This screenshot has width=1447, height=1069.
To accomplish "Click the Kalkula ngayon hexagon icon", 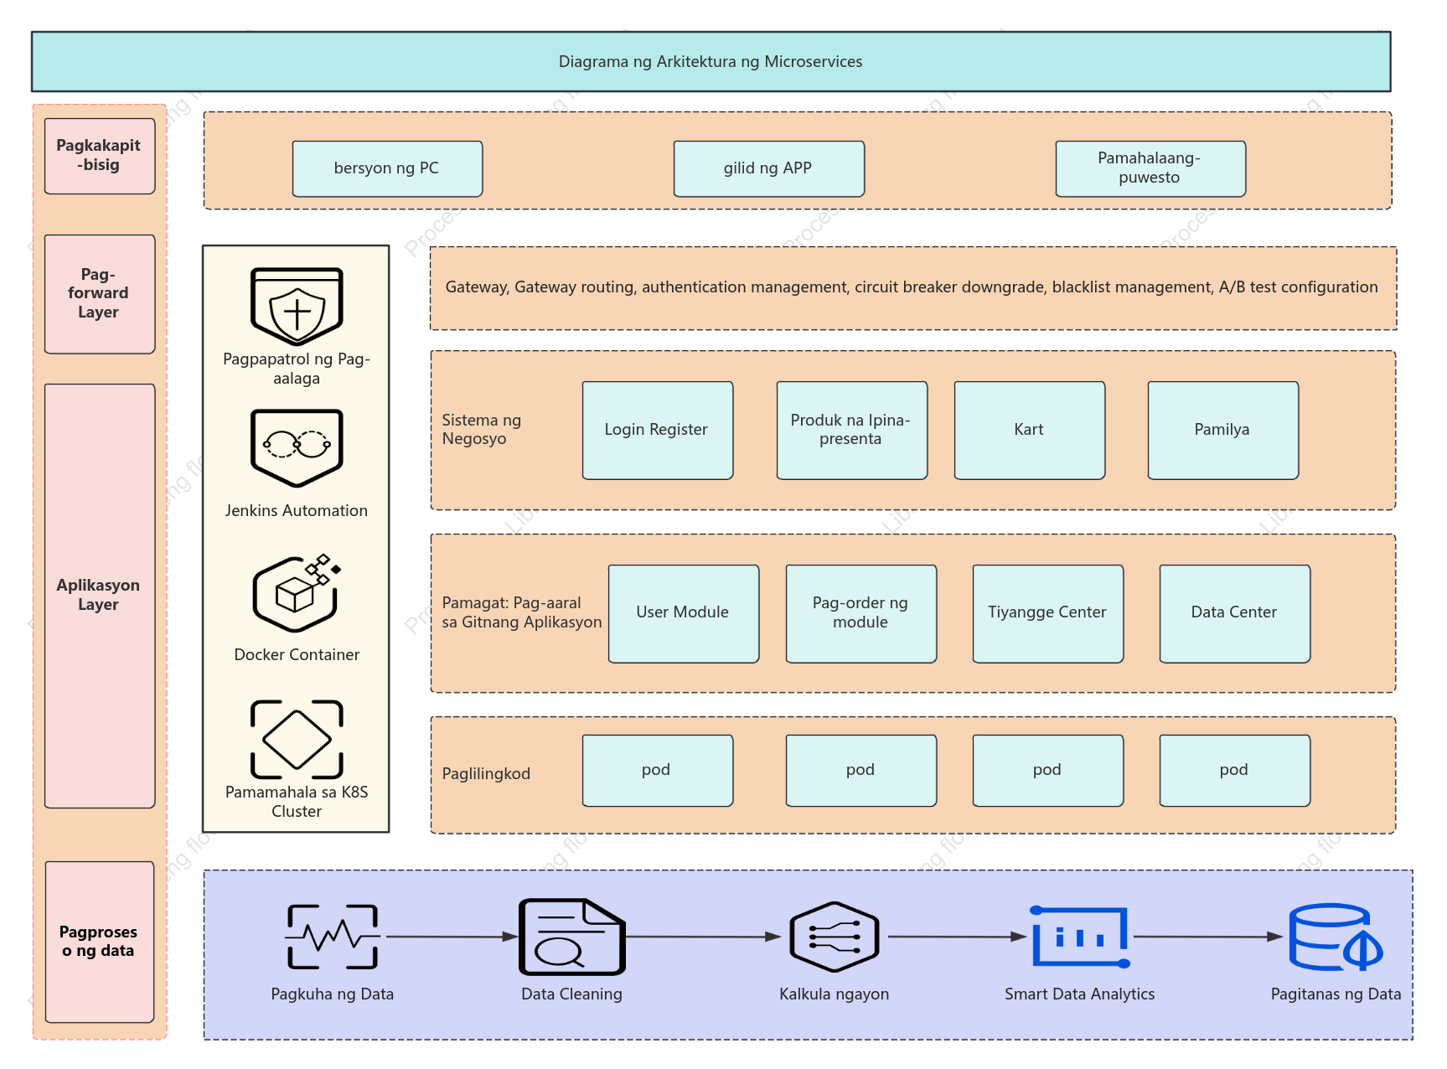I will [x=834, y=937].
